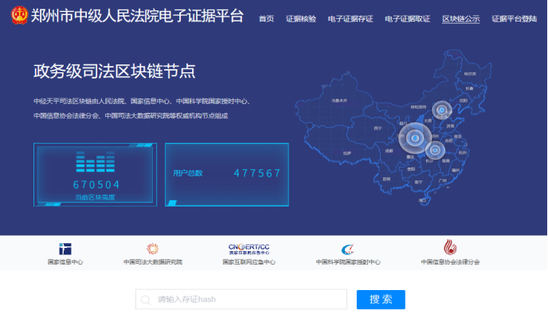Image resolution: width=548 pixels, height=321 pixels.
Task: Click the CNCERT/CC logo
Action: pyautogui.click(x=249, y=249)
